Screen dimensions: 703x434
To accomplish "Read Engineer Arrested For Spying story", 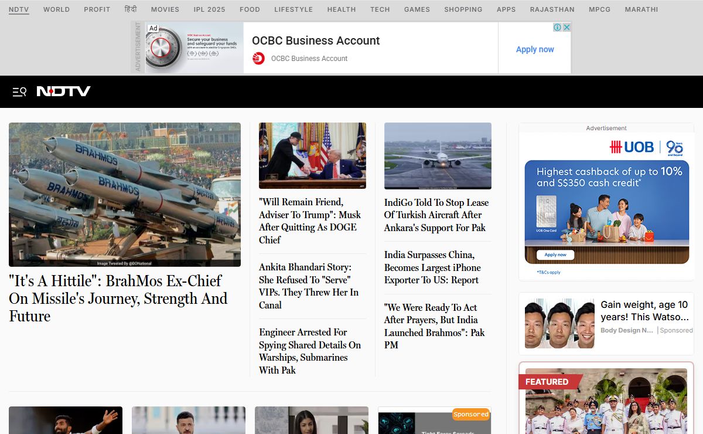I will pos(310,351).
